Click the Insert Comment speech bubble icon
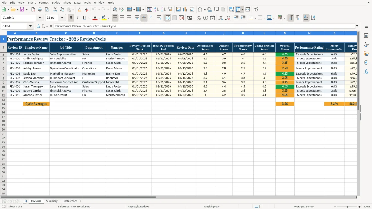 coord(216,10)
